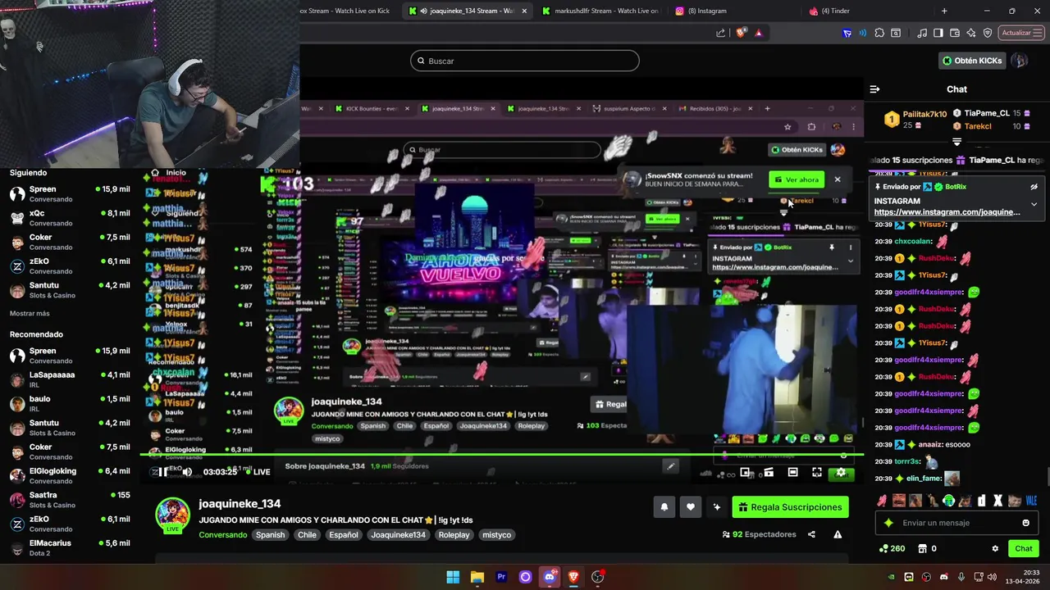This screenshot has height=590, width=1050.
Task: Click the Windows Start button
Action: 453,577
